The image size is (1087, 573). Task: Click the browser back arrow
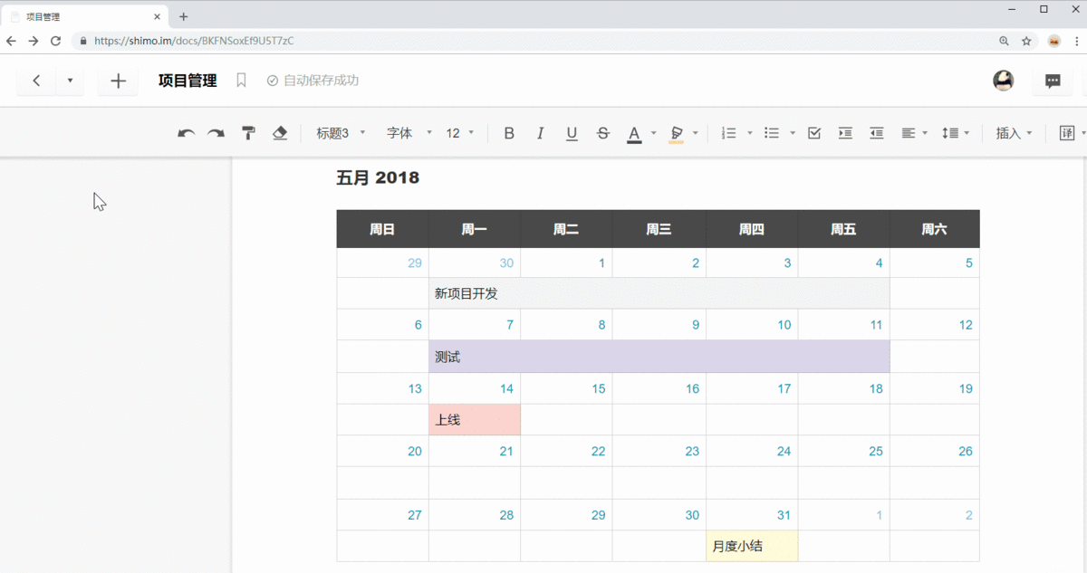(x=12, y=41)
